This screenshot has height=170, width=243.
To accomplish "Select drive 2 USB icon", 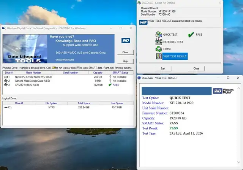I will pos(6,81).
